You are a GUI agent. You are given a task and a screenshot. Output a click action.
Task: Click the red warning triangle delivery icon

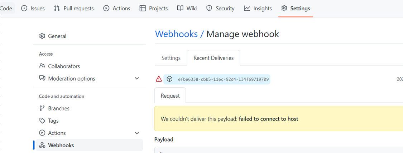(159, 79)
